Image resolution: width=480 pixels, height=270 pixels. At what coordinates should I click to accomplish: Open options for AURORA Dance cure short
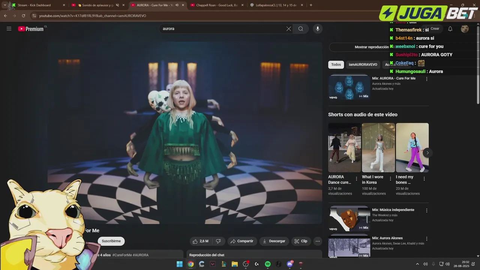click(356, 179)
